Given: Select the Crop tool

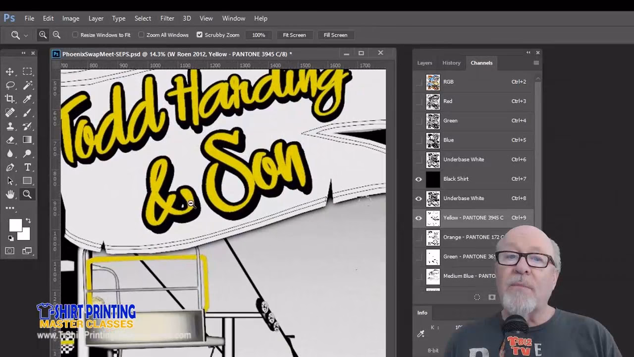Looking at the screenshot, I should 9,99.
